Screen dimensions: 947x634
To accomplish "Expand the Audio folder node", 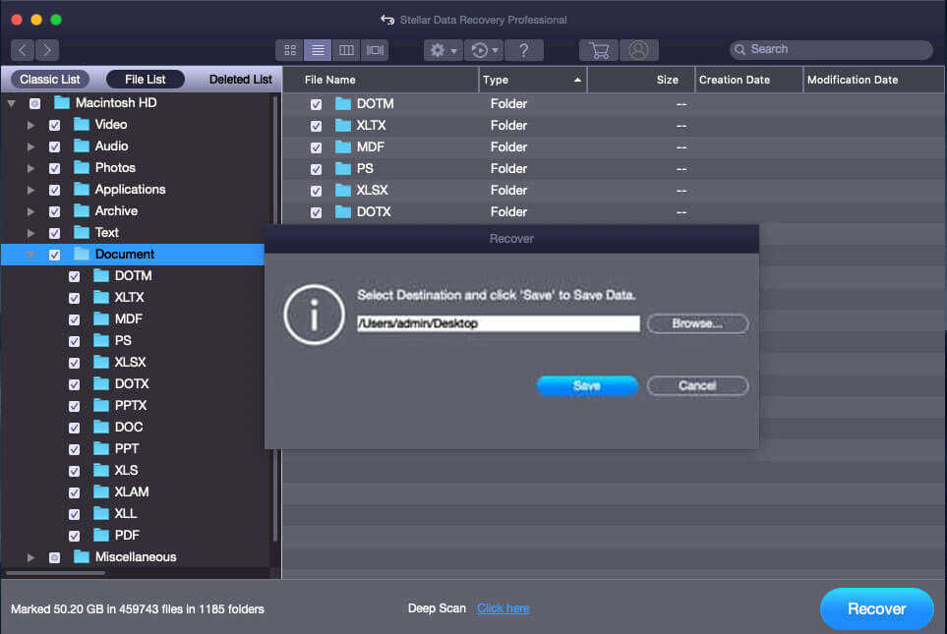I will tap(30, 146).
